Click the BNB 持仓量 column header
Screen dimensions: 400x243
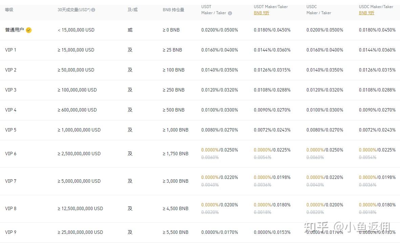pos(173,10)
